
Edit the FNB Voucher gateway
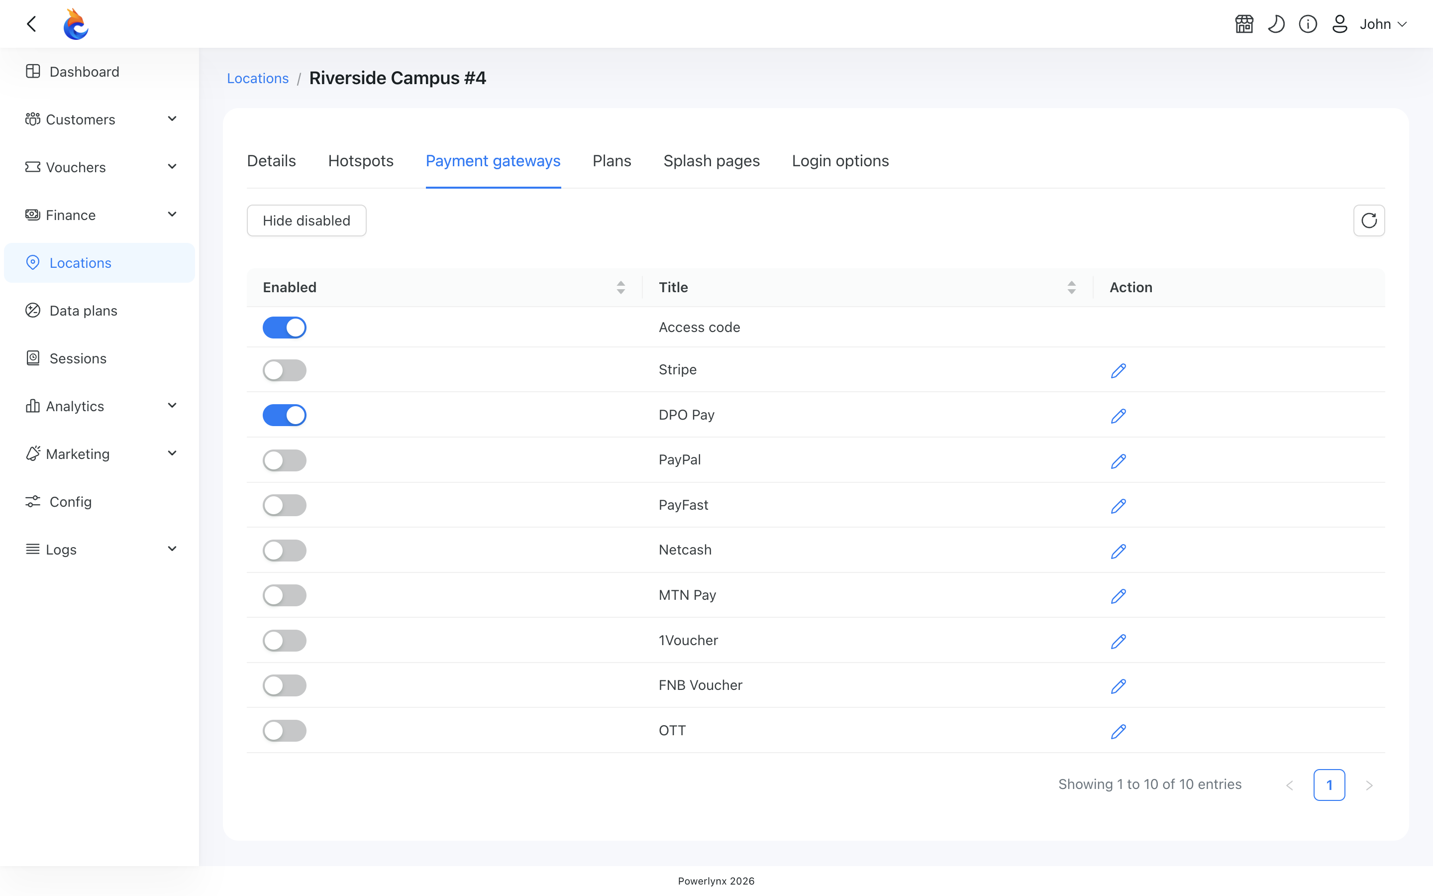point(1118,685)
